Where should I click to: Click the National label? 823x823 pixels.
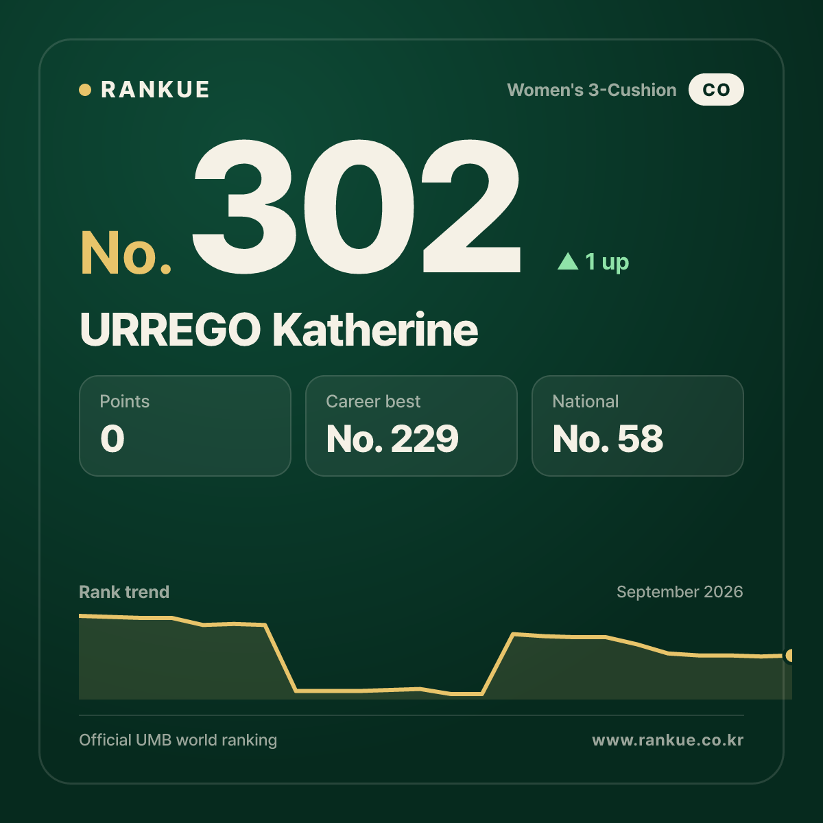click(586, 401)
